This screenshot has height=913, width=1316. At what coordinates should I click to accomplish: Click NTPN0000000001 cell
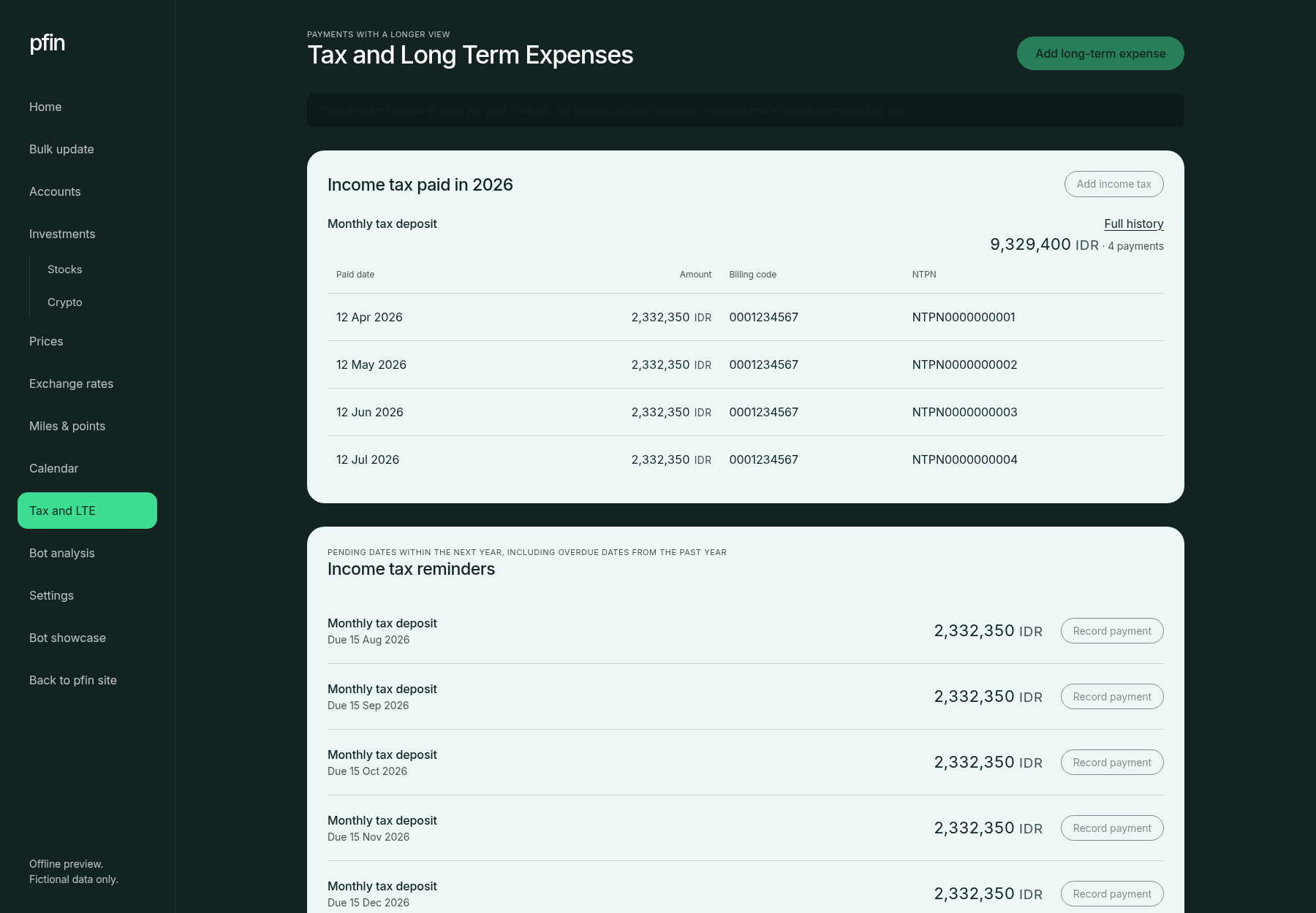964,317
